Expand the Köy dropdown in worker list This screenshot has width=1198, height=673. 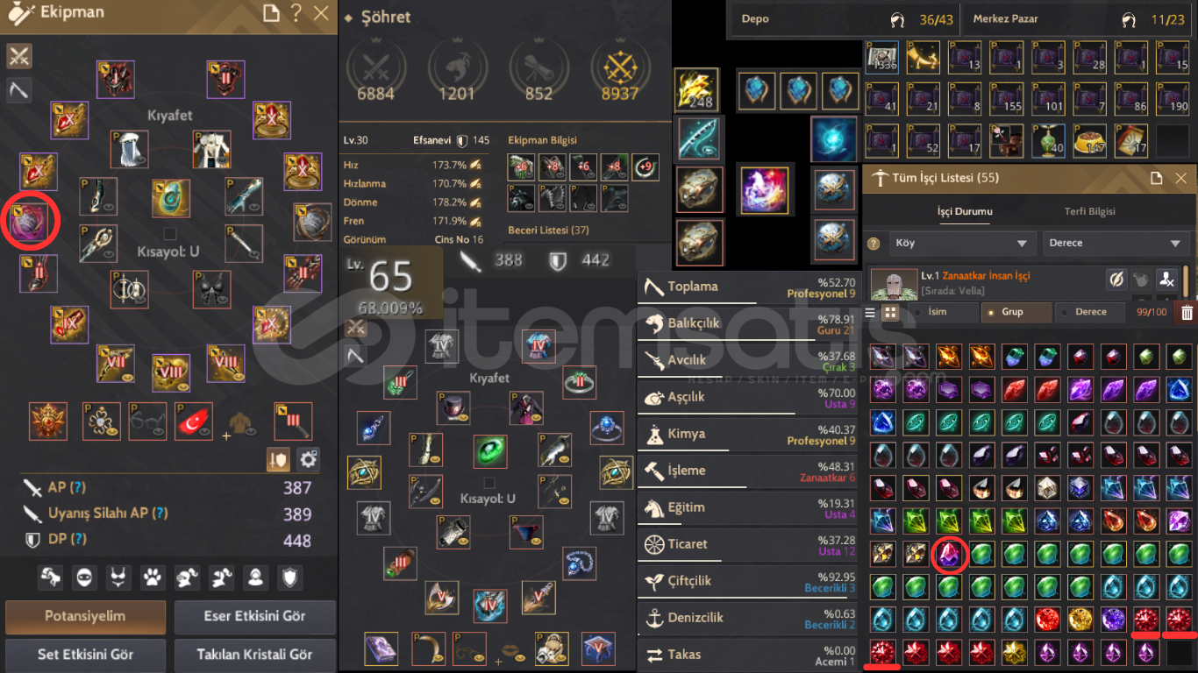coord(961,244)
